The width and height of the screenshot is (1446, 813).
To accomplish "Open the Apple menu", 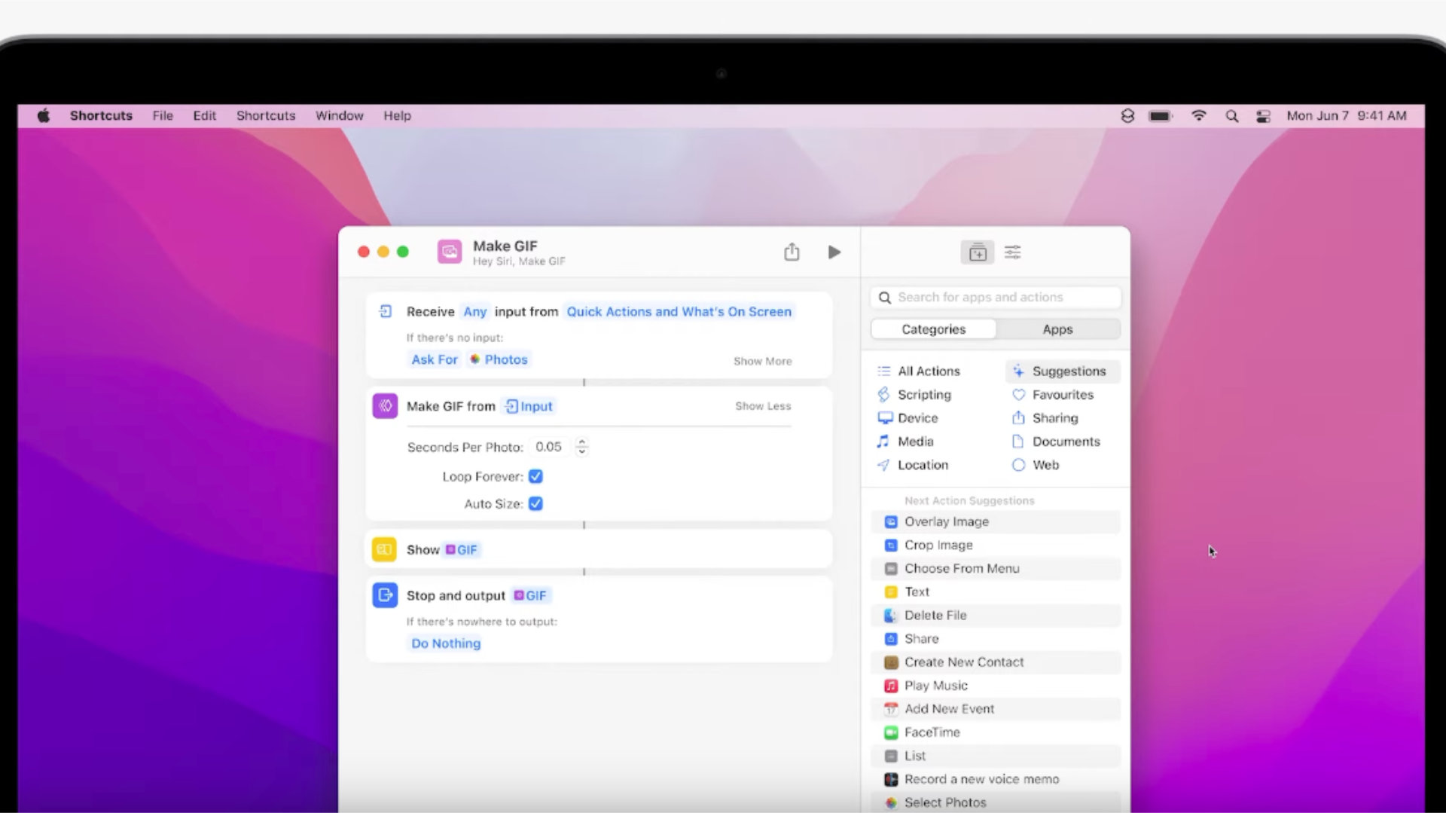I will (x=44, y=115).
